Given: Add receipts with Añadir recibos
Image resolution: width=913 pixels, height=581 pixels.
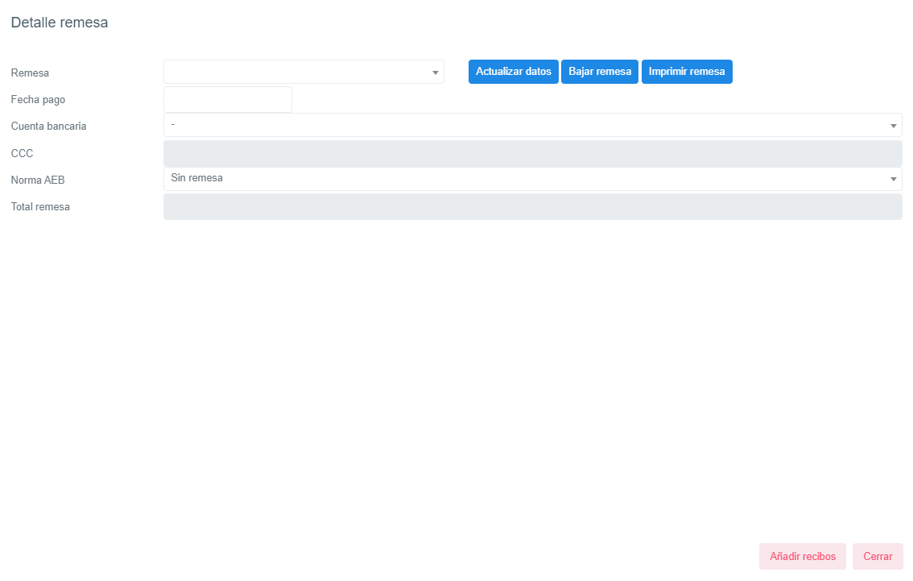Looking at the screenshot, I should click(802, 556).
